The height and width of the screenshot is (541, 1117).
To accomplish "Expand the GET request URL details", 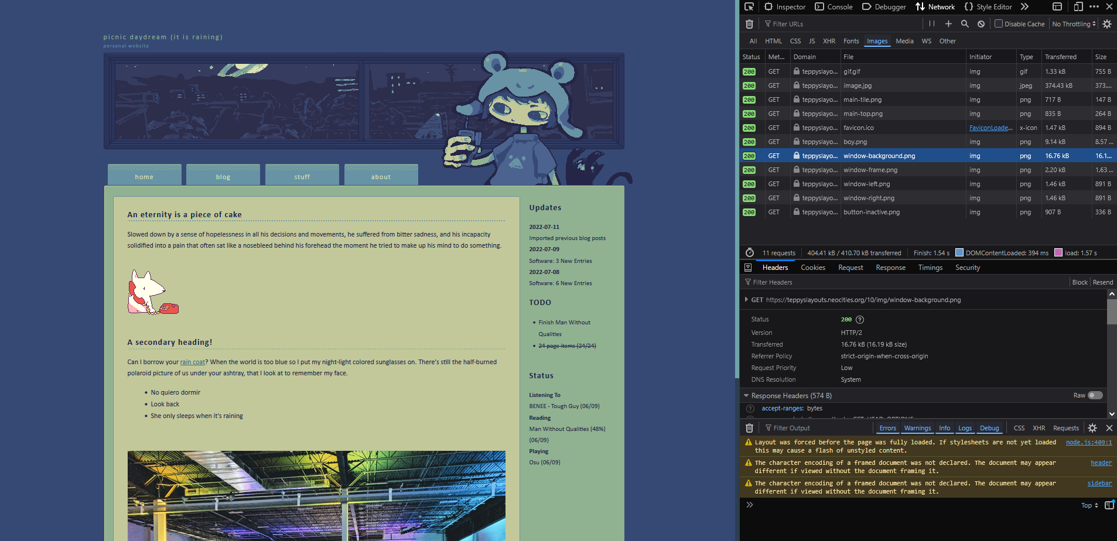I will (746, 300).
